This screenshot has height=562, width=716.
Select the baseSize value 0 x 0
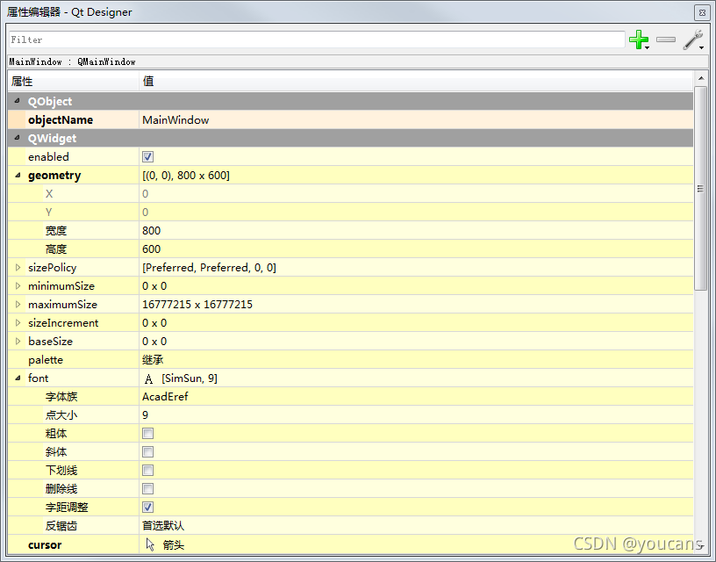[154, 342]
